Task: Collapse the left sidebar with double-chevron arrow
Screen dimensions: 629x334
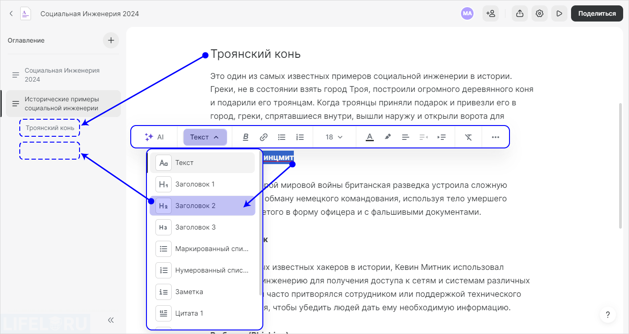Action: pyautogui.click(x=110, y=320)
